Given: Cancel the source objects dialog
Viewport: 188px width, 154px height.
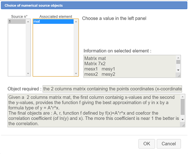Looking at the screenshot, I should click(169, 144).
